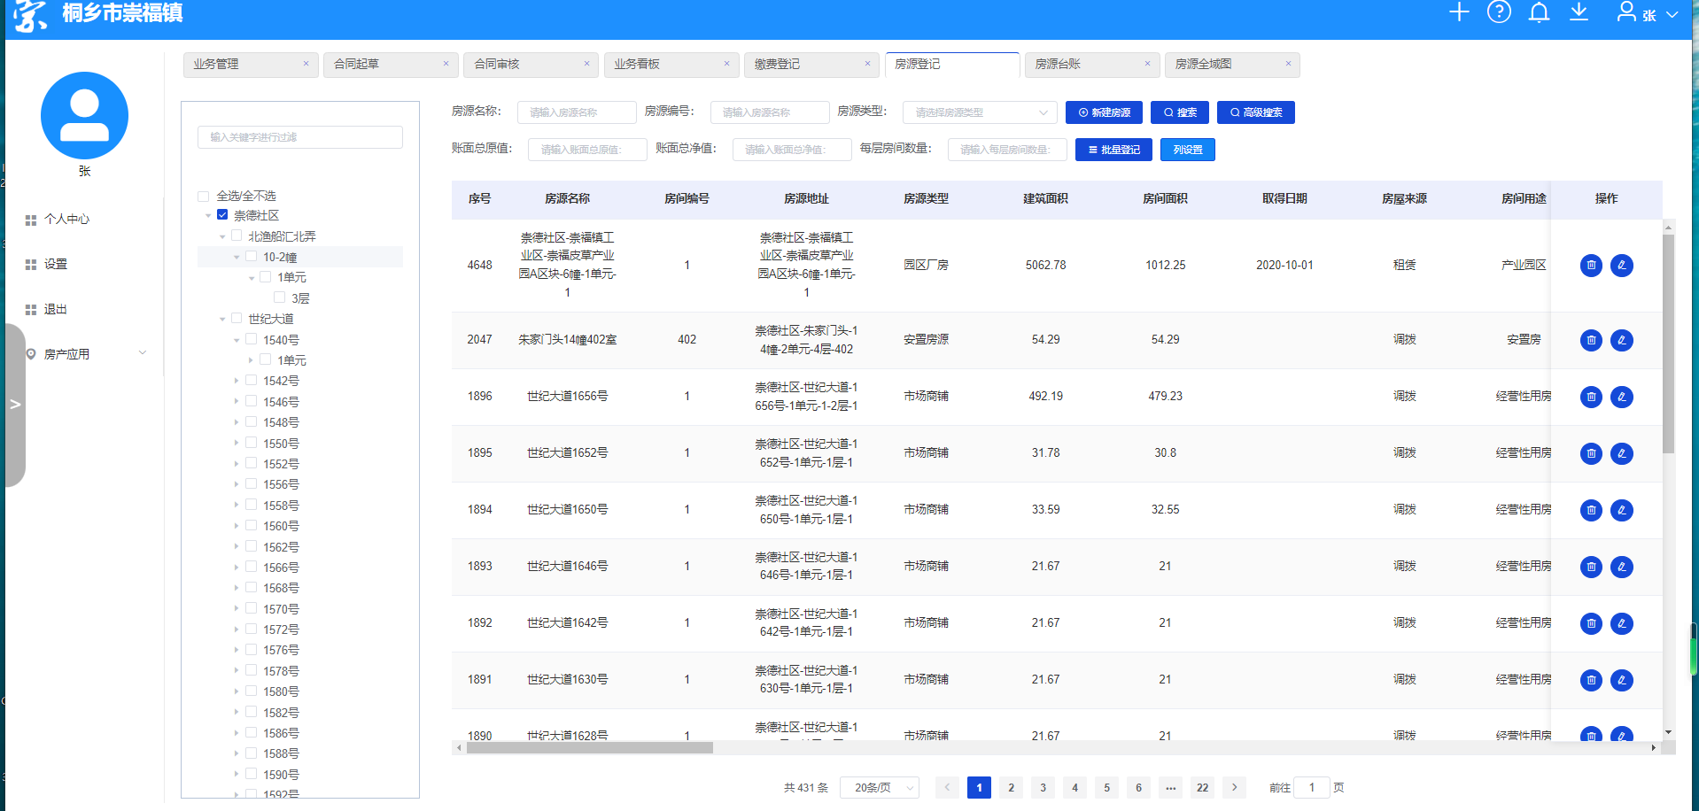Edit row 1895 with pencil icon

point(1622,453)
